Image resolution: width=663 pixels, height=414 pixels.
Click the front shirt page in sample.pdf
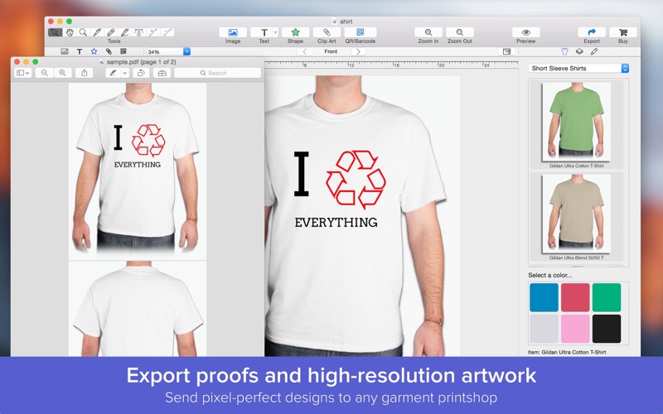coord(138,171)
